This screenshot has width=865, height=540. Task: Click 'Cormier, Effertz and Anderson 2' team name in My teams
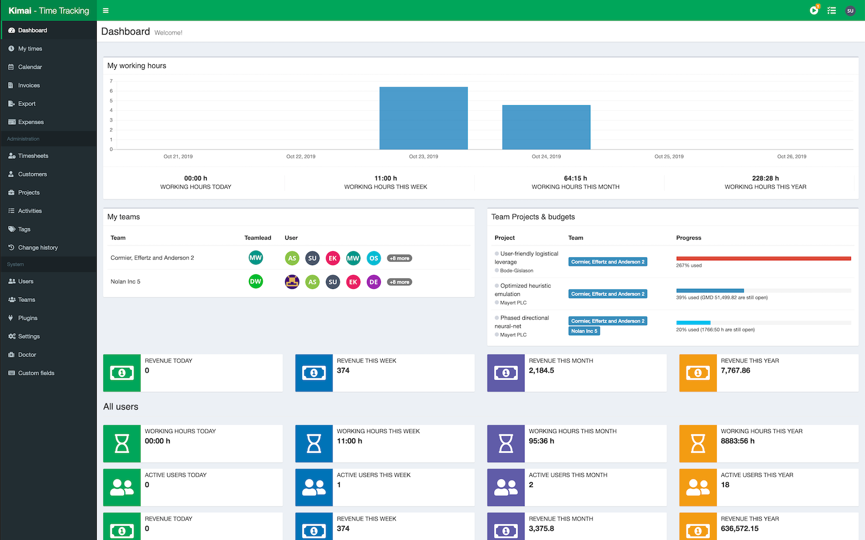click(152, 258)
